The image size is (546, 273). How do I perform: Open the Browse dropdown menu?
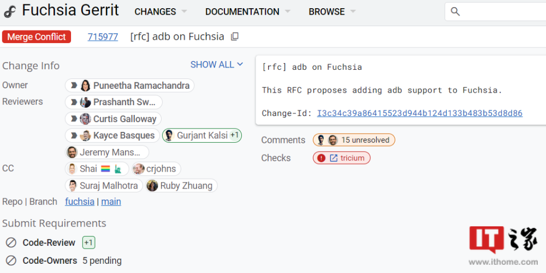(332, 11)
